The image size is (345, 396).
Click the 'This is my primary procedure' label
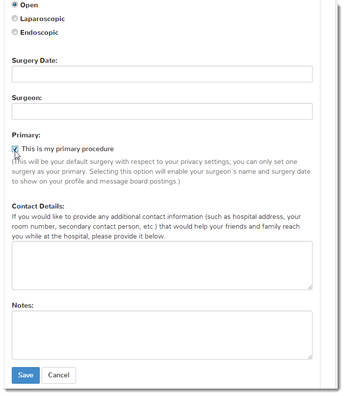click(x=68, y=149)
